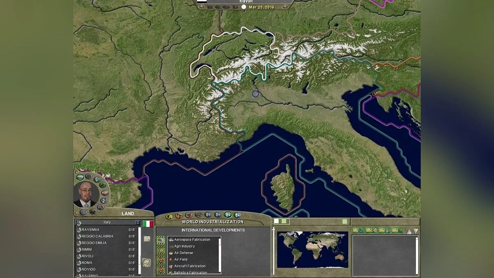Click the green oval button above portrait

pos(80,177)
